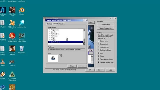Select the Question sound event
Image resolution: width=160 pixels, height=90 pixels.
click(65, 32)
